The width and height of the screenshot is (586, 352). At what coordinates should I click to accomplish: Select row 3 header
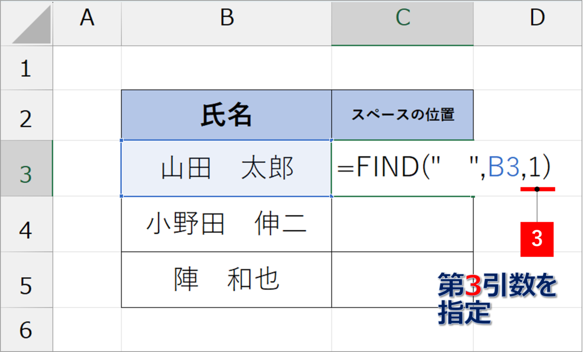(26, 168)
